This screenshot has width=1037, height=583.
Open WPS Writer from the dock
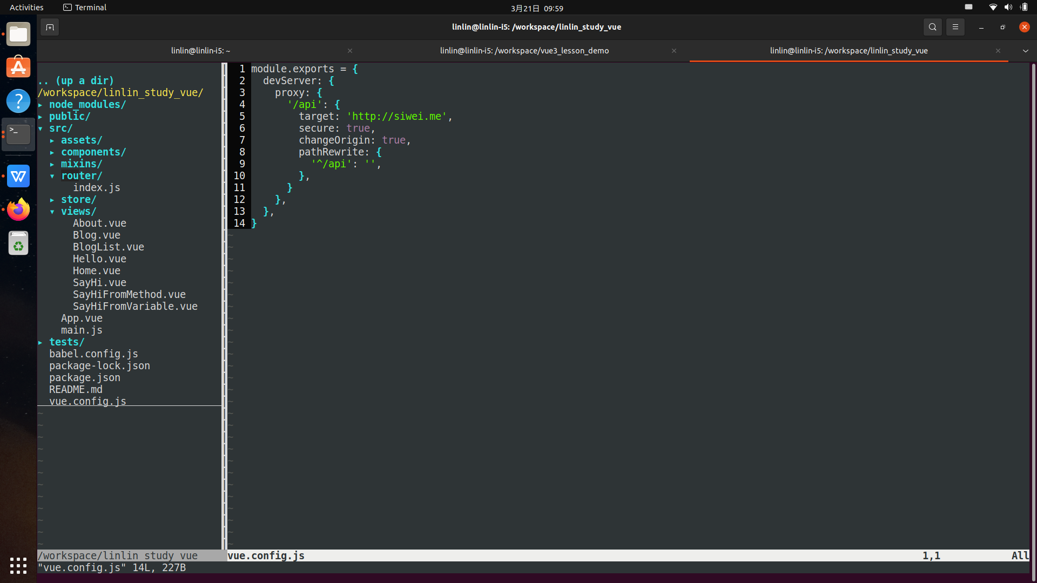(x=18, y=176)
